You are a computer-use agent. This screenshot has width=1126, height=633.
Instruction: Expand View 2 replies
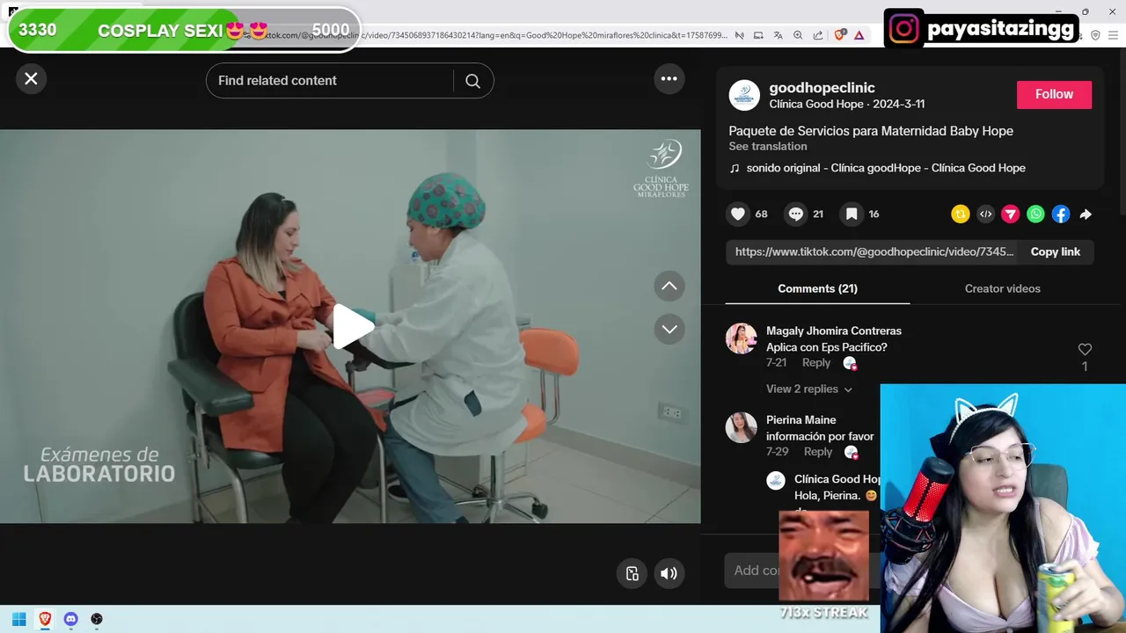coord(809,389)
